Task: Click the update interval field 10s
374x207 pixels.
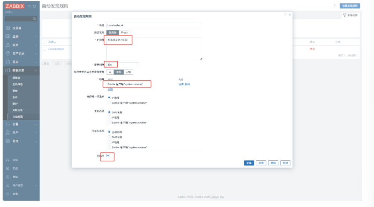Action: coord(122,65)
